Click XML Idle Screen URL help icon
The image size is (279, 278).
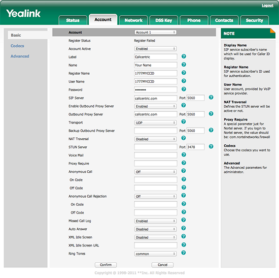[x=184, y=245]
